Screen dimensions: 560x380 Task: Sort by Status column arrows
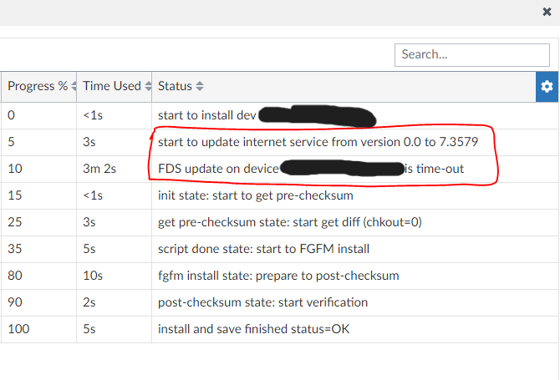coord(200,86)
